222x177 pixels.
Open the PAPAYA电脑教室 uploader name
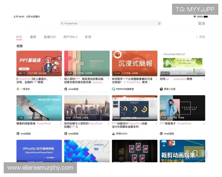tap(125, 89)
